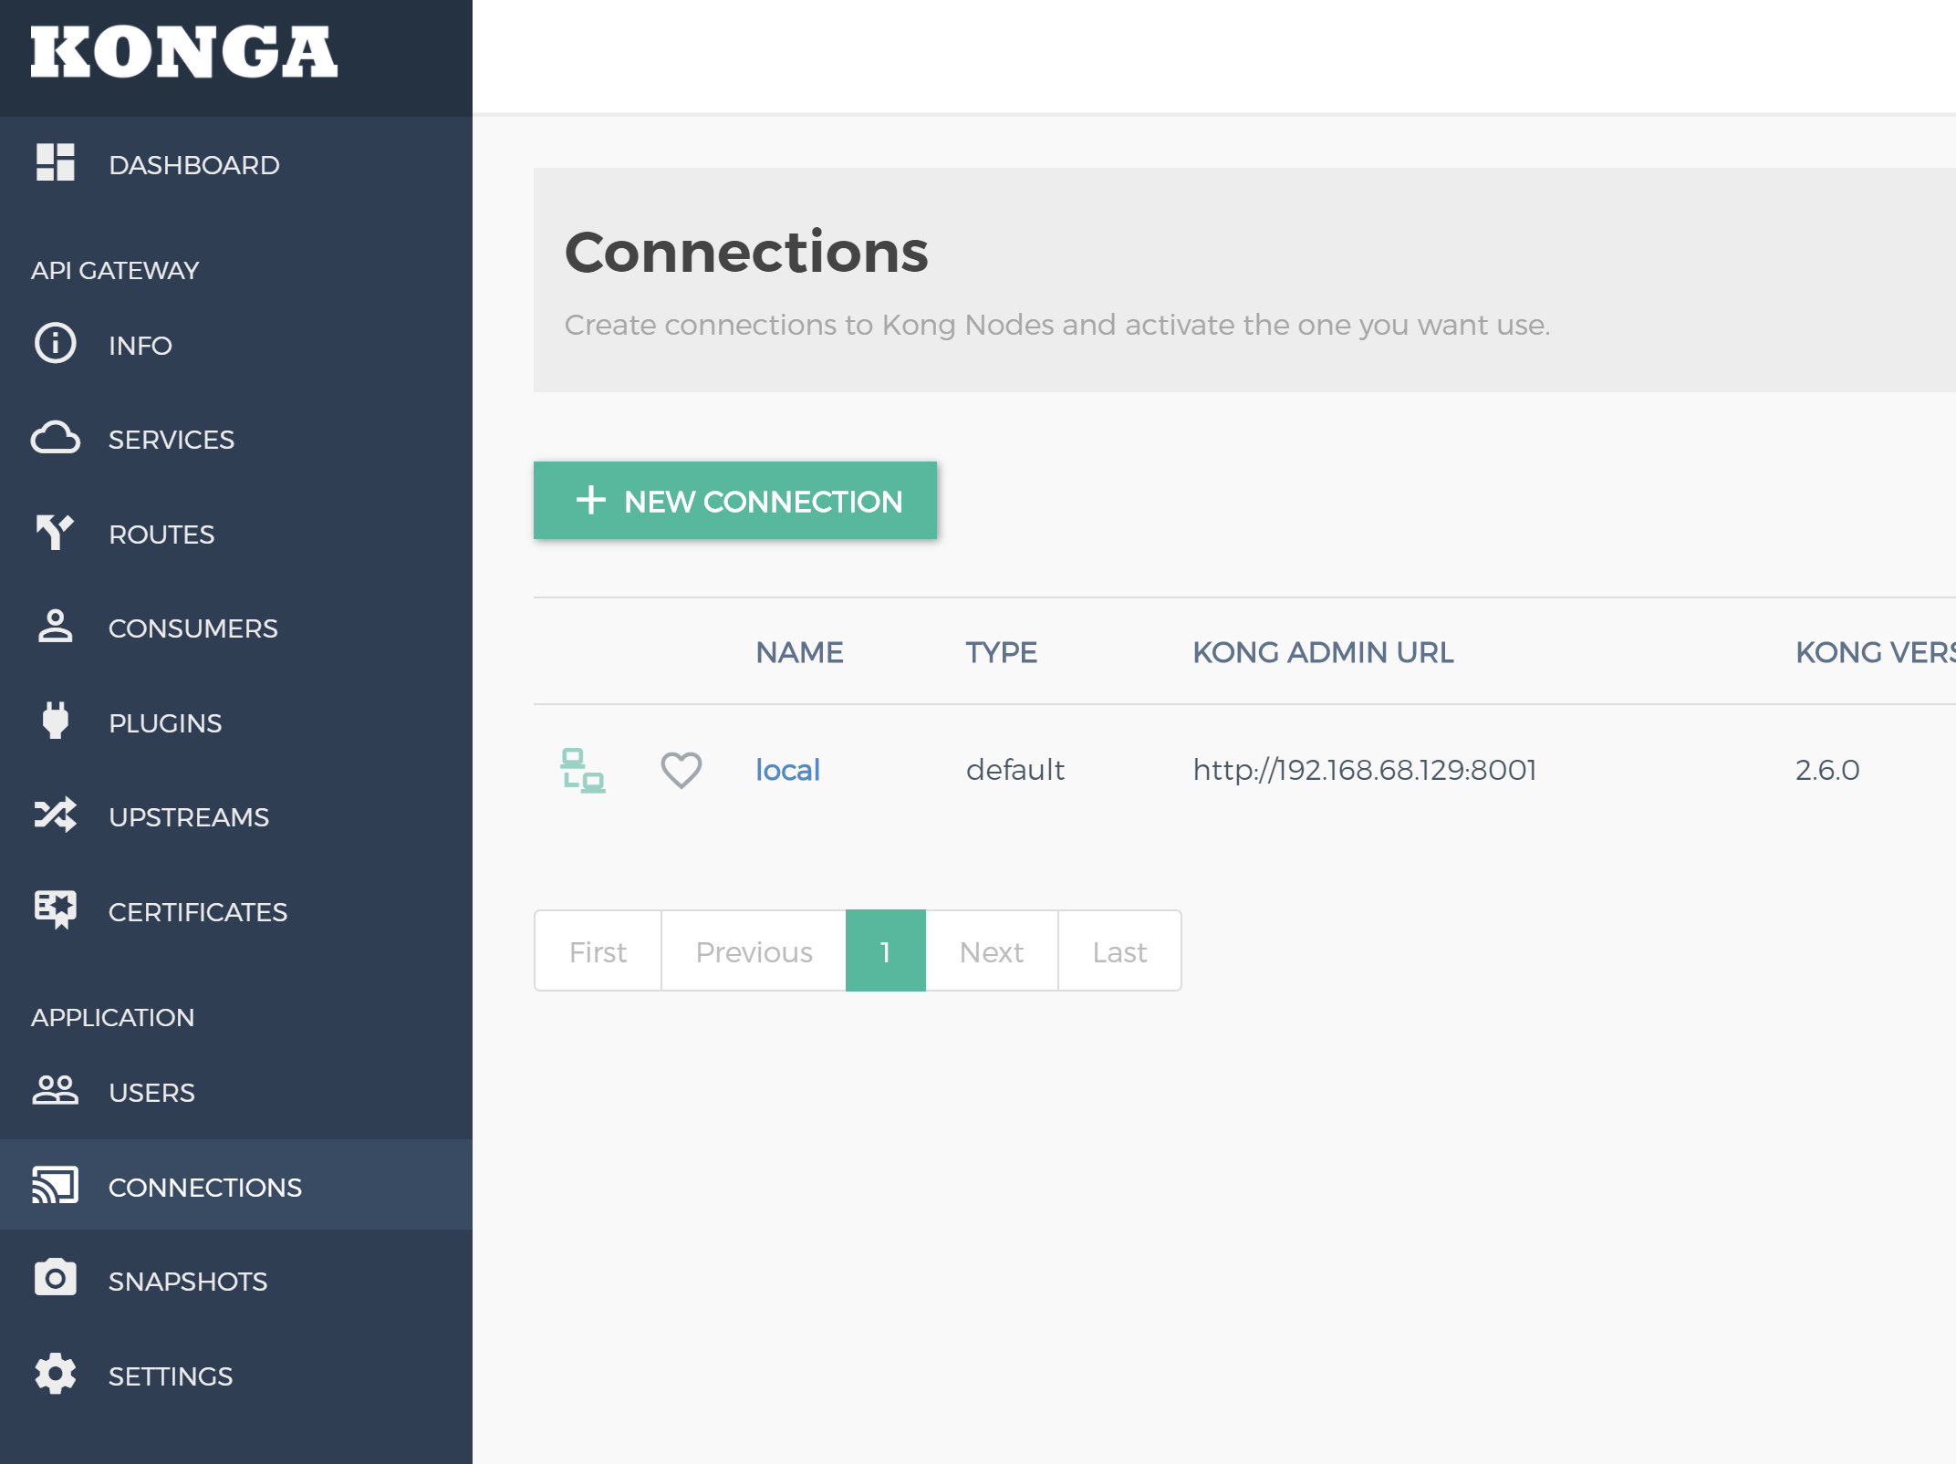The height and width of the screenshot is (1464, 1956).
Task: Select the Routes fork icon
Action: [x=55, y=533]
